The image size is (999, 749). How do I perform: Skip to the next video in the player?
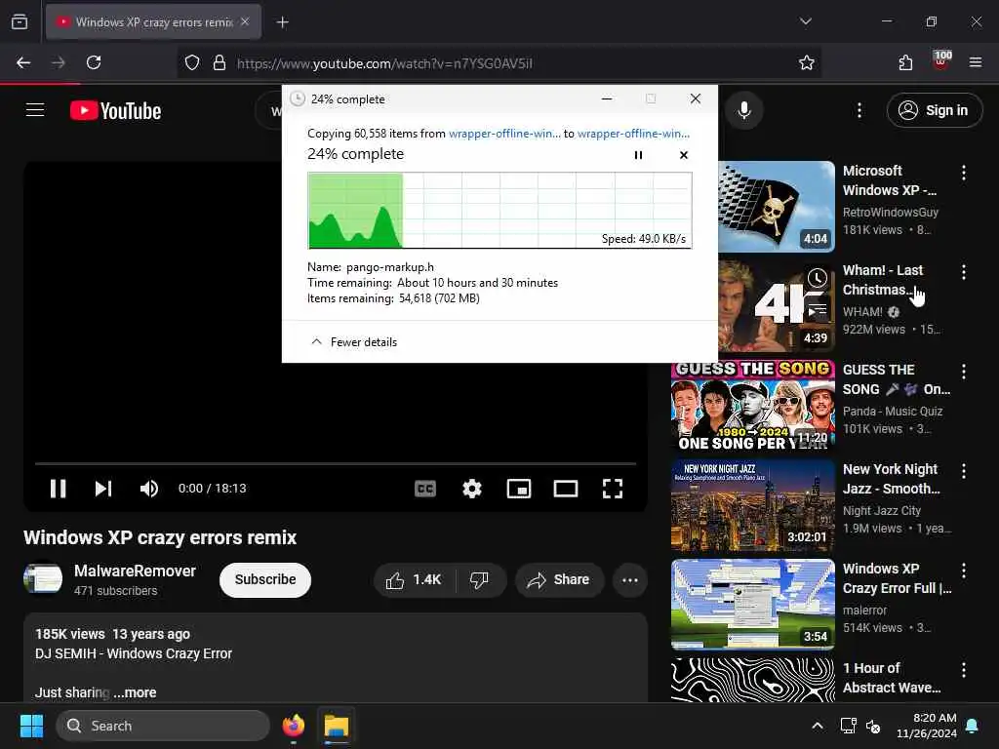point(103,489)
